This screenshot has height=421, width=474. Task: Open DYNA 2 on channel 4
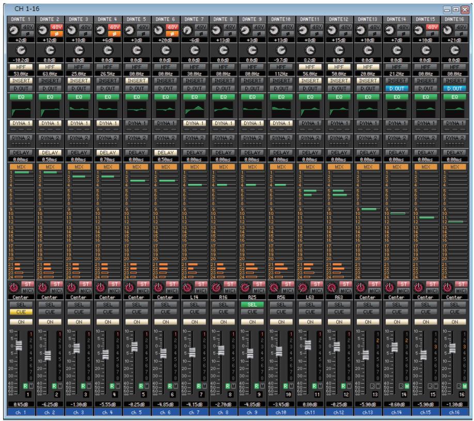click(x=107, y=138)
